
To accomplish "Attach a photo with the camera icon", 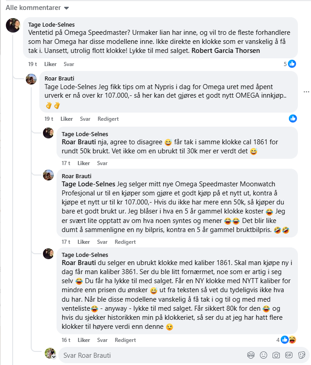I will pos(276,355).
